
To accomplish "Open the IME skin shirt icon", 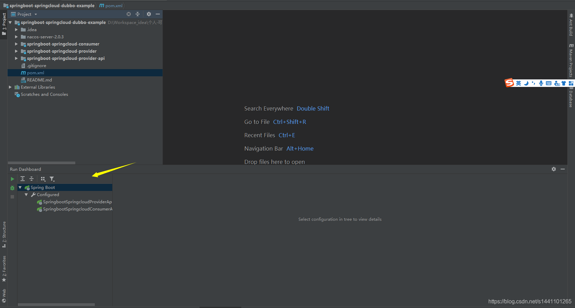I will [x=564, y=83].
